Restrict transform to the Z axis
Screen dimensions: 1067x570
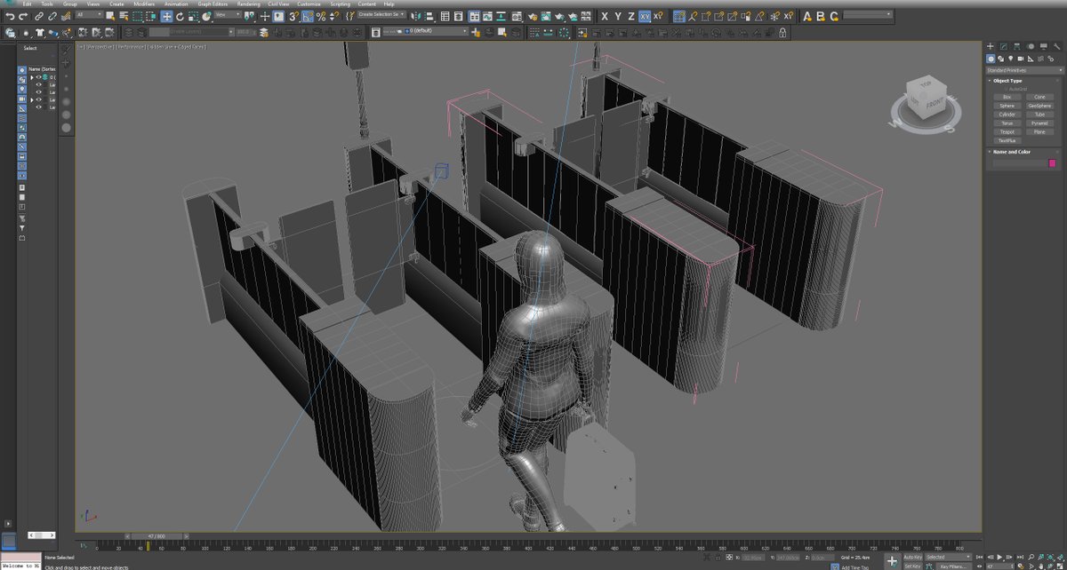pyautogui.click(x=631, y=16)
